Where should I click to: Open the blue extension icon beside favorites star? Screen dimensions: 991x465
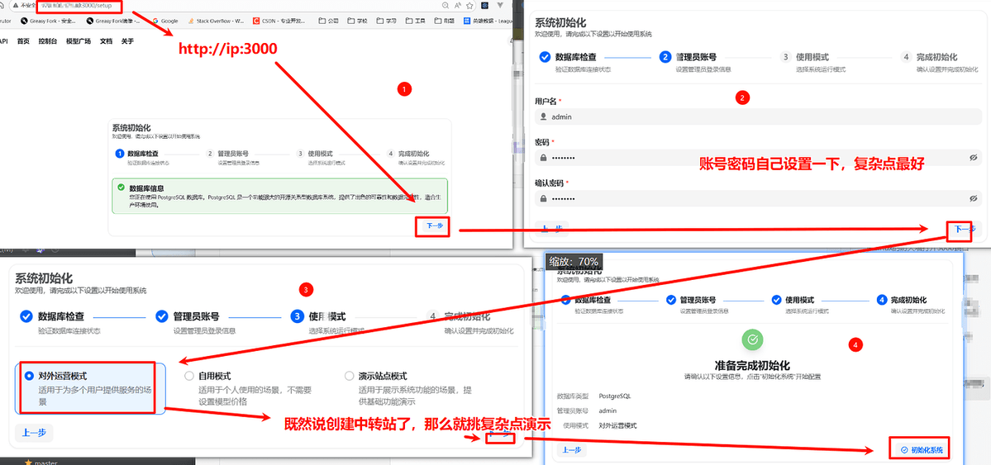pos(485,5)
